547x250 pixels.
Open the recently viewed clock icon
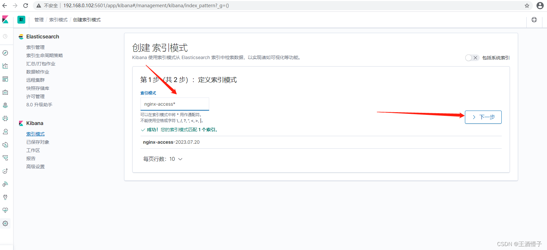[x=5, y=36]
